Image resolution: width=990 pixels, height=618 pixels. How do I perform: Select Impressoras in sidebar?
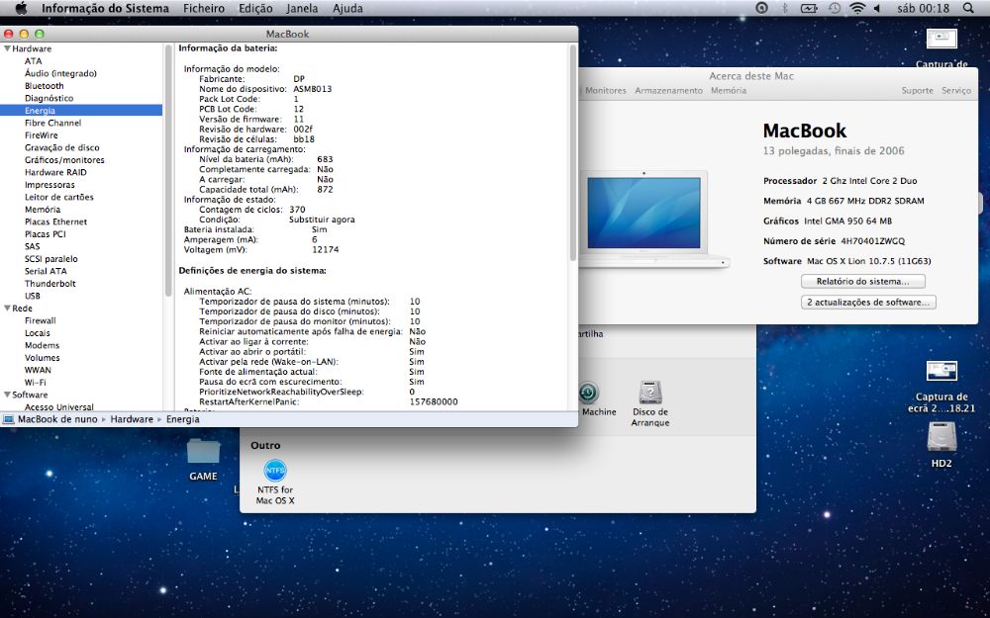tap(49, 185)
